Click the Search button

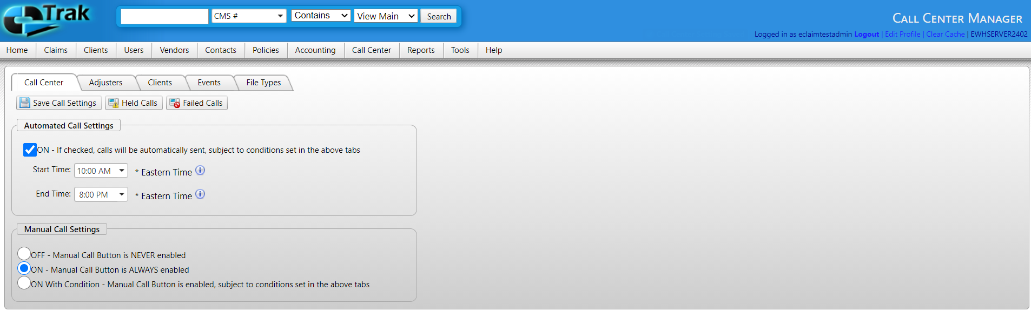[439, 16]
